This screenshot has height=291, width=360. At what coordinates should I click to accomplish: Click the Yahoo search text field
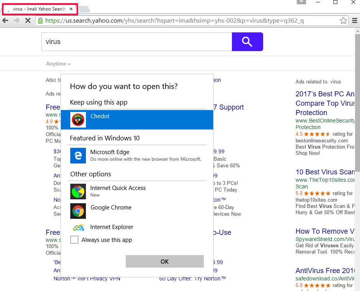[137, 42]
